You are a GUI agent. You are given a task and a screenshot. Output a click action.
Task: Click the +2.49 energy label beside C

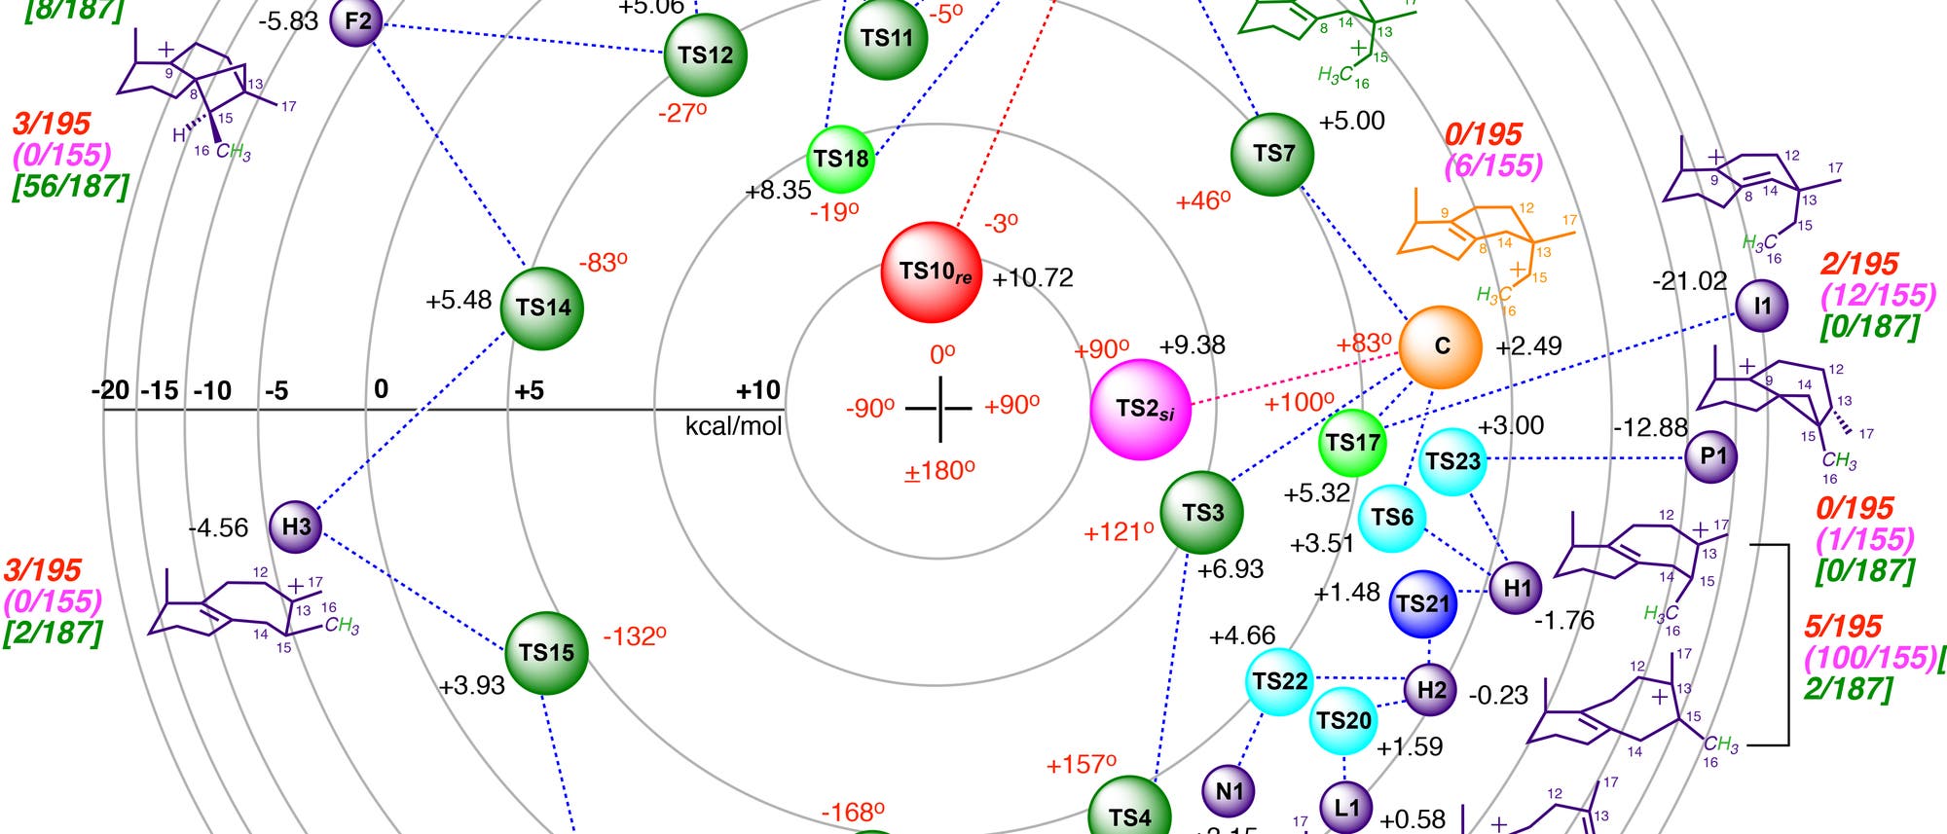(1528, 346)
